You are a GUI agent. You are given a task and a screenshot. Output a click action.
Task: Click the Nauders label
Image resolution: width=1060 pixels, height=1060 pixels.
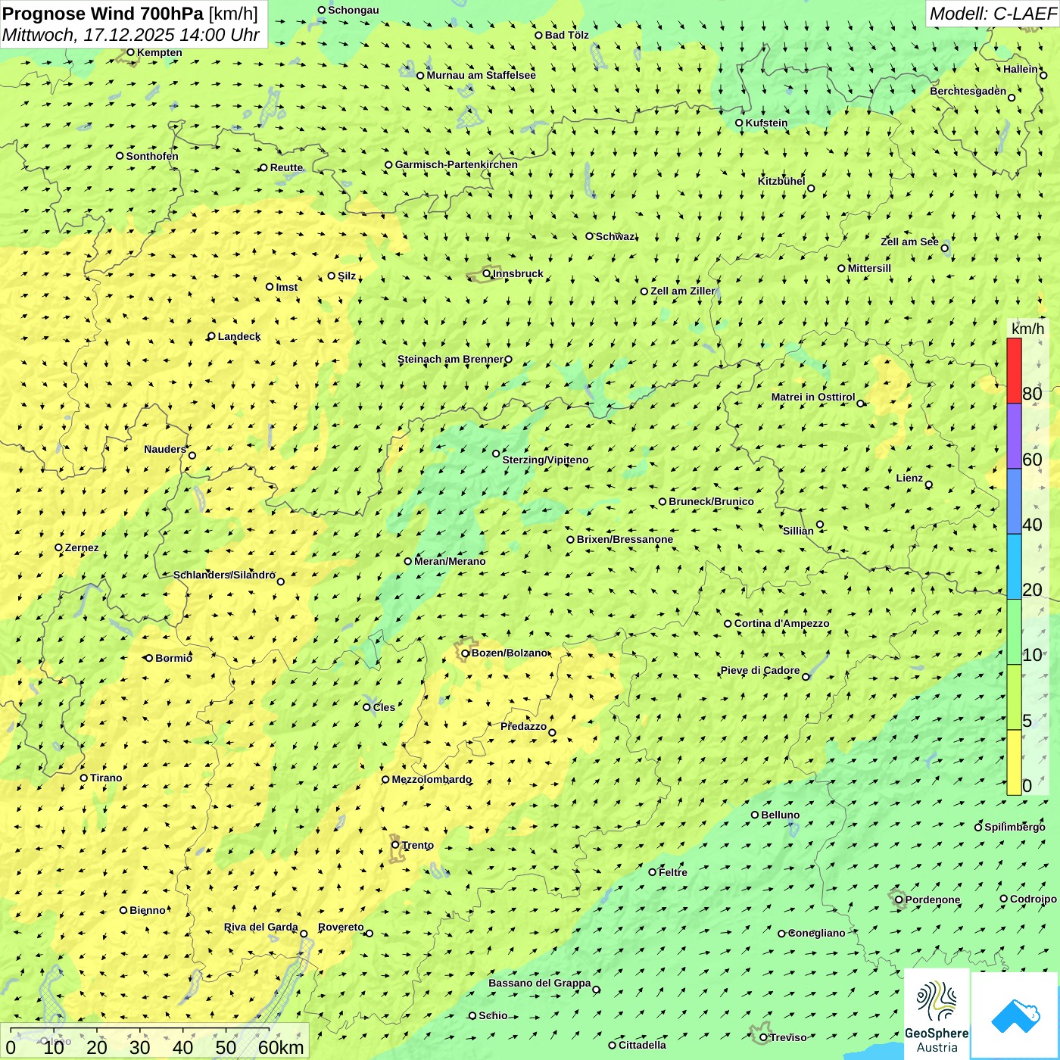pos(165,449)
